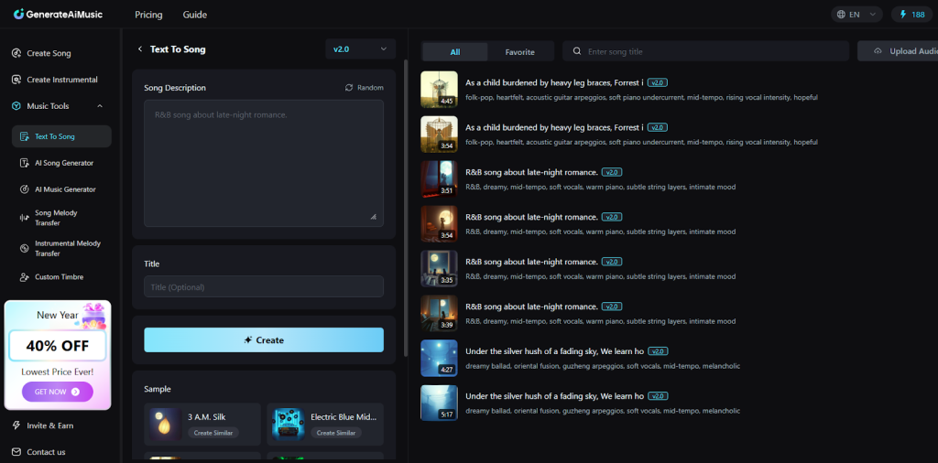Click GET NOW on the promo banner
This screenshot has width=938, height=463.
tap(57, 392)
